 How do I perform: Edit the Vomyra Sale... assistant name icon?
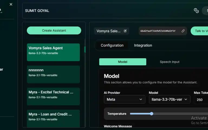click(125, 31)
